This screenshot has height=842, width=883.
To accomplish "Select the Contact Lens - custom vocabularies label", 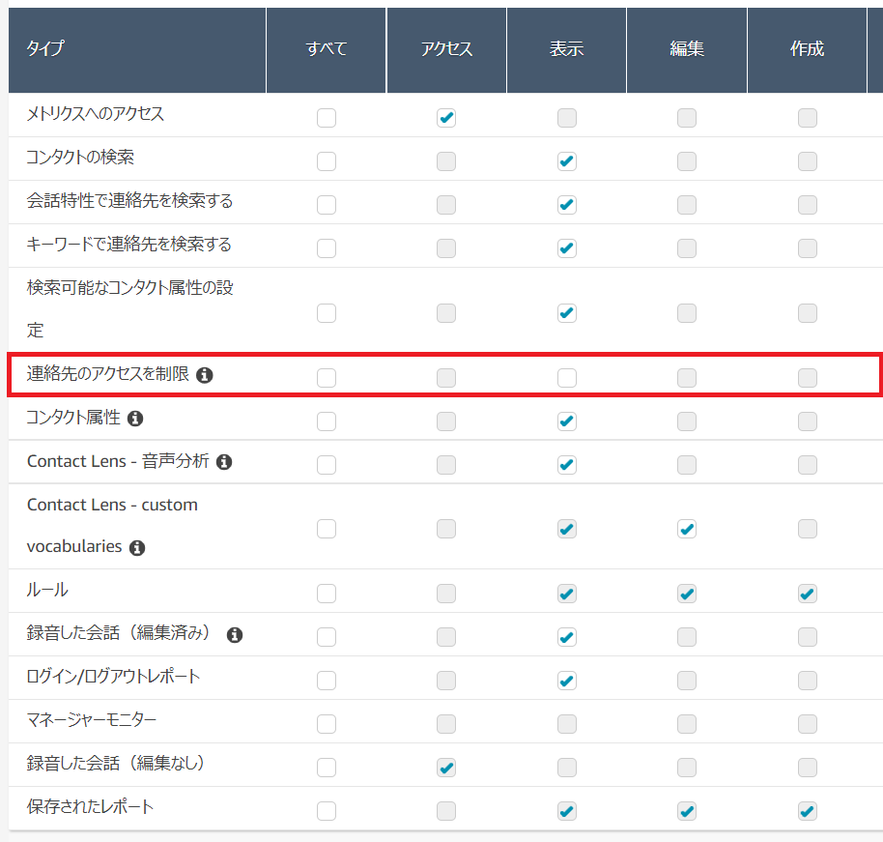I will [112, 525].
